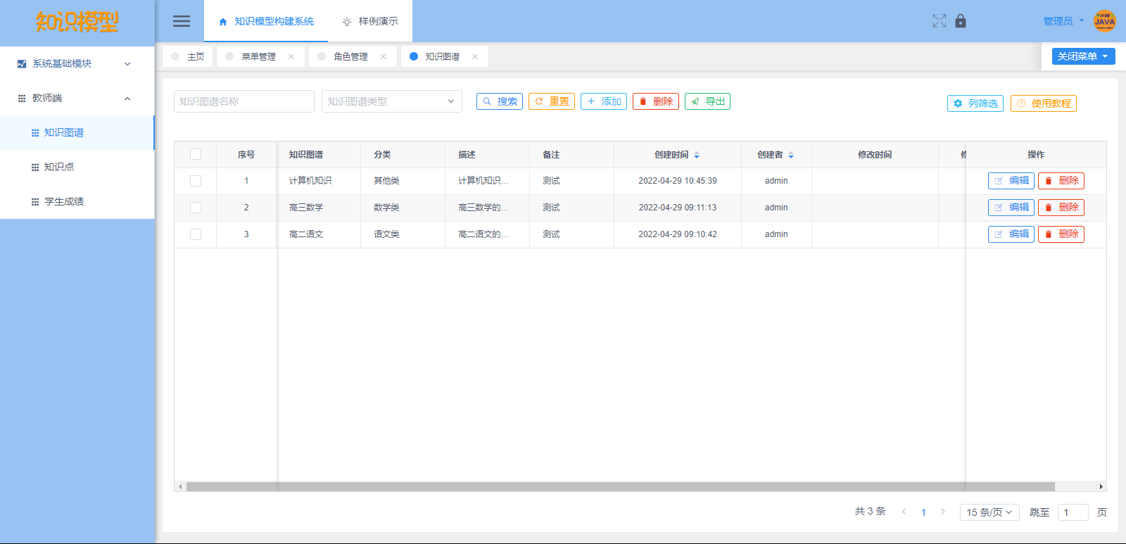
Task: Expand 系统基础模块 sidebar menu
Action: coord(77,63)
